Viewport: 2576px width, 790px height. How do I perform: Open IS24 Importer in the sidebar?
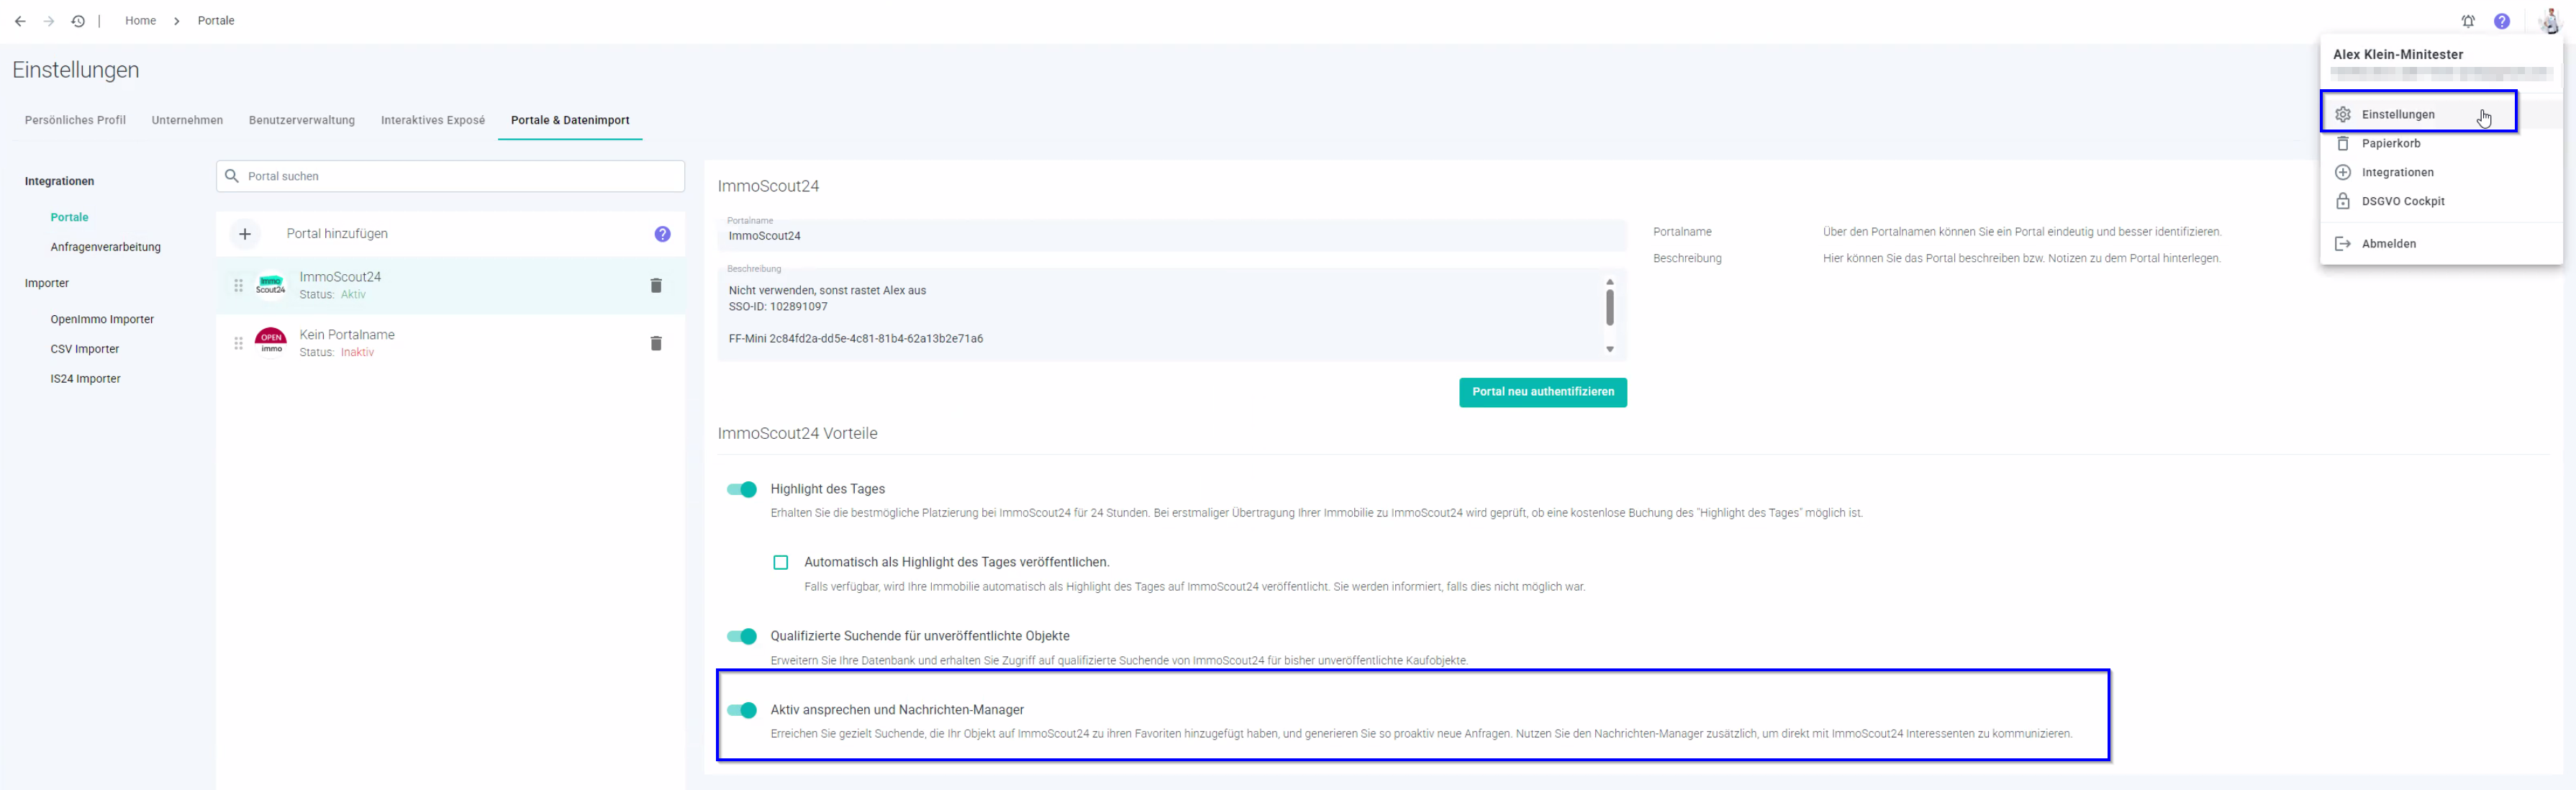pyautogui.click(x=85, y=379)
